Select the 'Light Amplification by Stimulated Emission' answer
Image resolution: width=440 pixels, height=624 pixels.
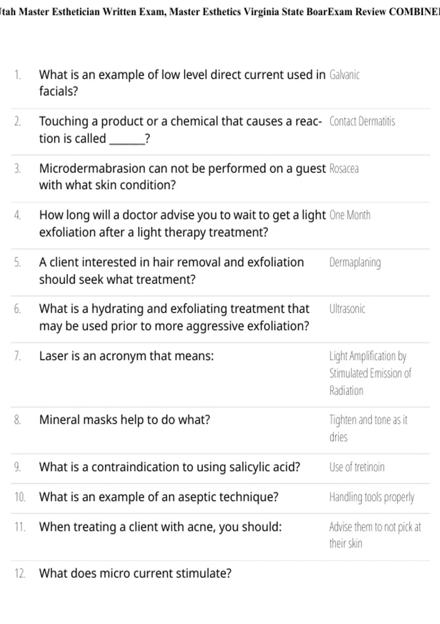point(370,373)
